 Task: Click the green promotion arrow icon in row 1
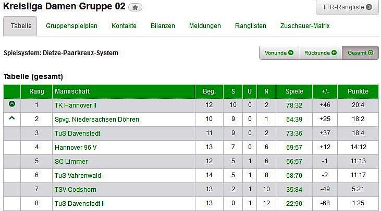coord(12,104)
